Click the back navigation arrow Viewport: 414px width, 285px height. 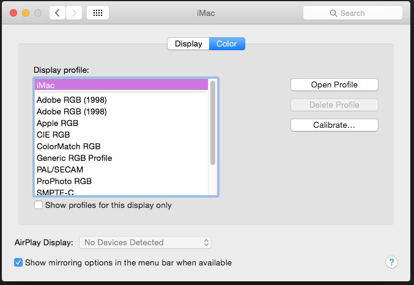point(57,13)
